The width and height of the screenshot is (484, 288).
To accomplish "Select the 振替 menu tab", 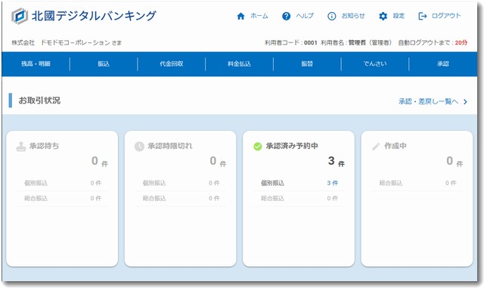I will point(307,64).
